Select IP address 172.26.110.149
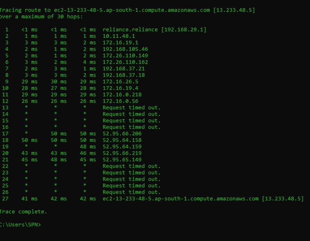Viewport: 310px width, 241px height. [125, 56]
